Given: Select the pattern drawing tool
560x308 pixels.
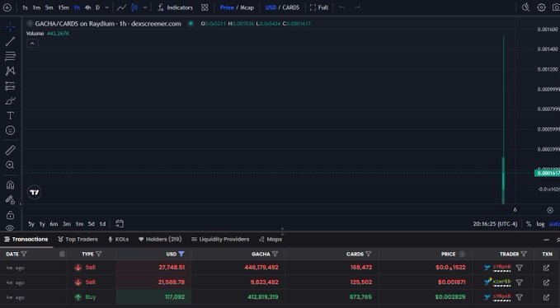Looking at the screenshot, I should pos(10,71).
